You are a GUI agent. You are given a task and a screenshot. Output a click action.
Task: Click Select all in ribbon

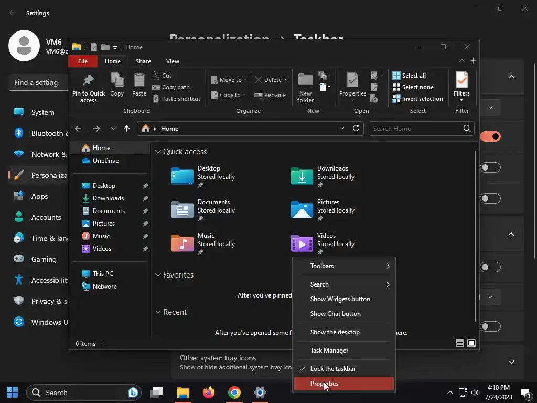click(409, 76)
